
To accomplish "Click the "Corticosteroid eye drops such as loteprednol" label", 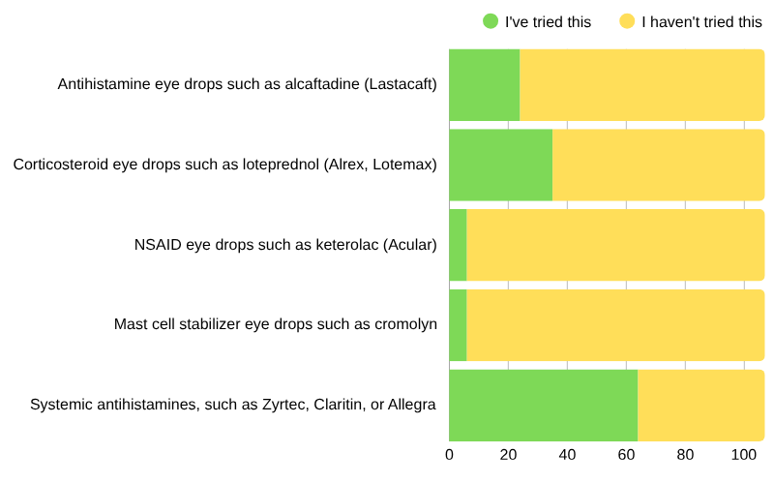I will click(225, 165).
